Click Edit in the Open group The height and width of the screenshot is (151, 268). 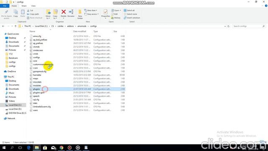[114, 14]
